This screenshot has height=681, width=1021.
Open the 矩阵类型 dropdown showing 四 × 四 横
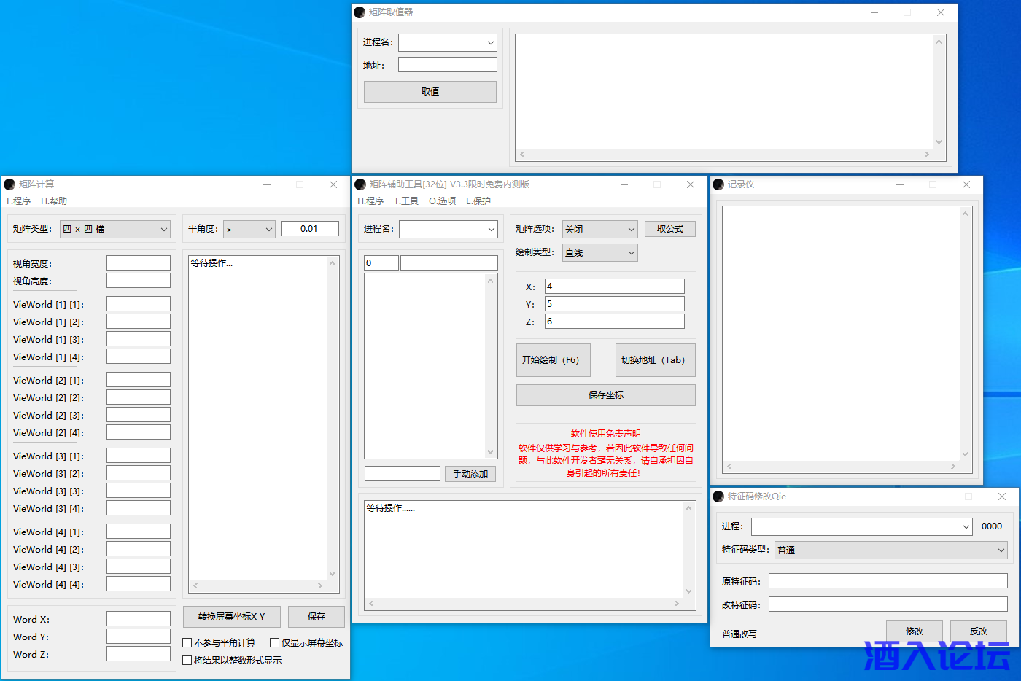[x=115, y=229]
